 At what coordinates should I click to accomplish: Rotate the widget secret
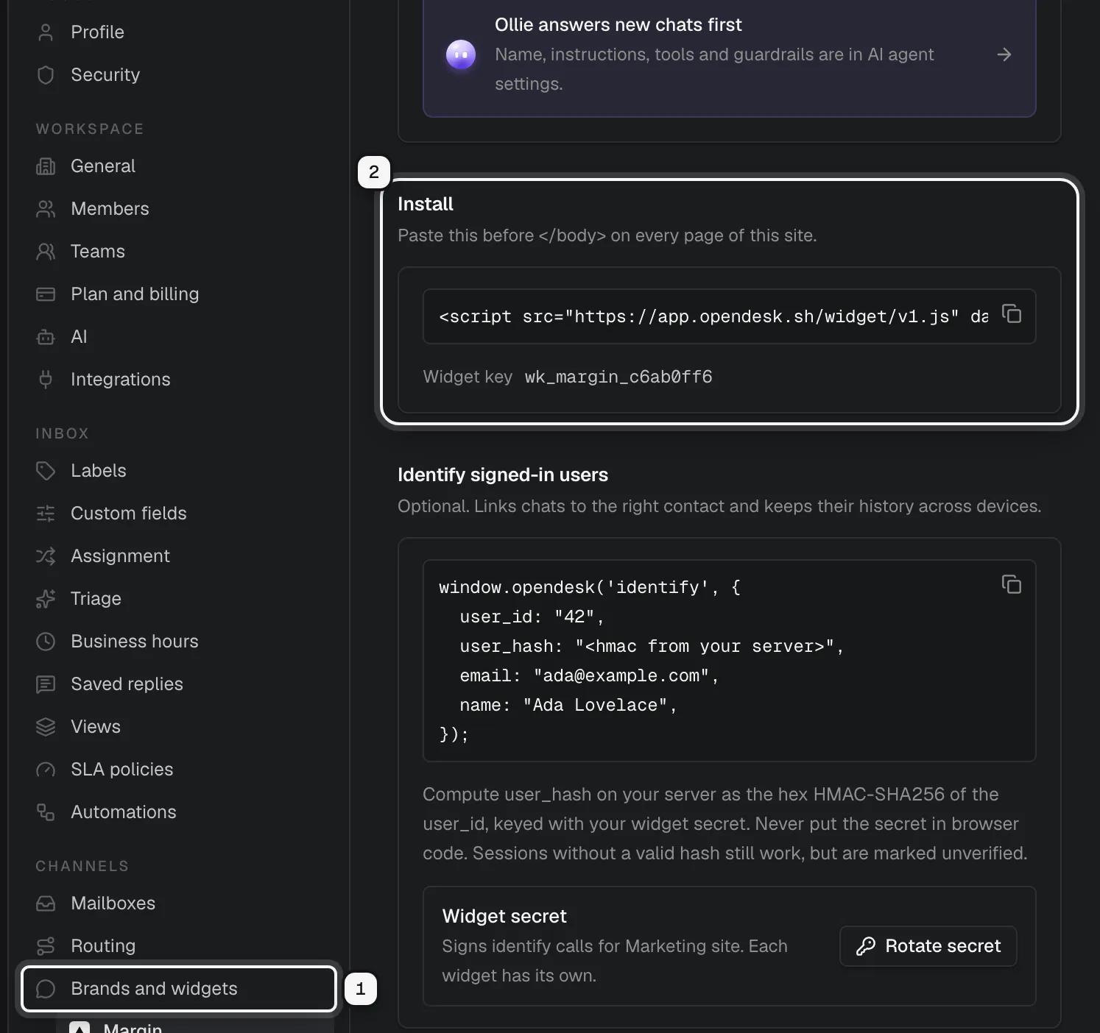coord(928,946)
